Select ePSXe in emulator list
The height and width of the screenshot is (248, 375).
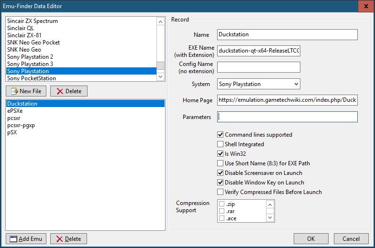click(85, 111)
